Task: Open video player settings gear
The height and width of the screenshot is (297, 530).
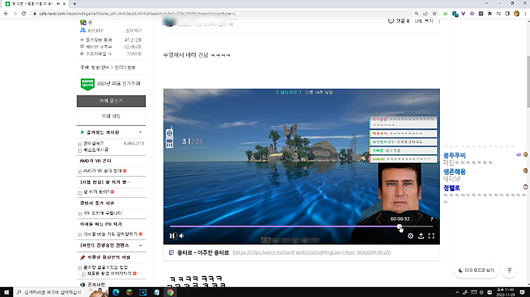Action: (410, 235)
